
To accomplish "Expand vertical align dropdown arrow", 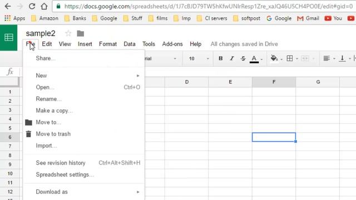I will (350, 59).
